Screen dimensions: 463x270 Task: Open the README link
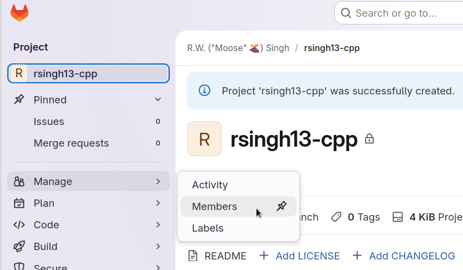(217, 256)
